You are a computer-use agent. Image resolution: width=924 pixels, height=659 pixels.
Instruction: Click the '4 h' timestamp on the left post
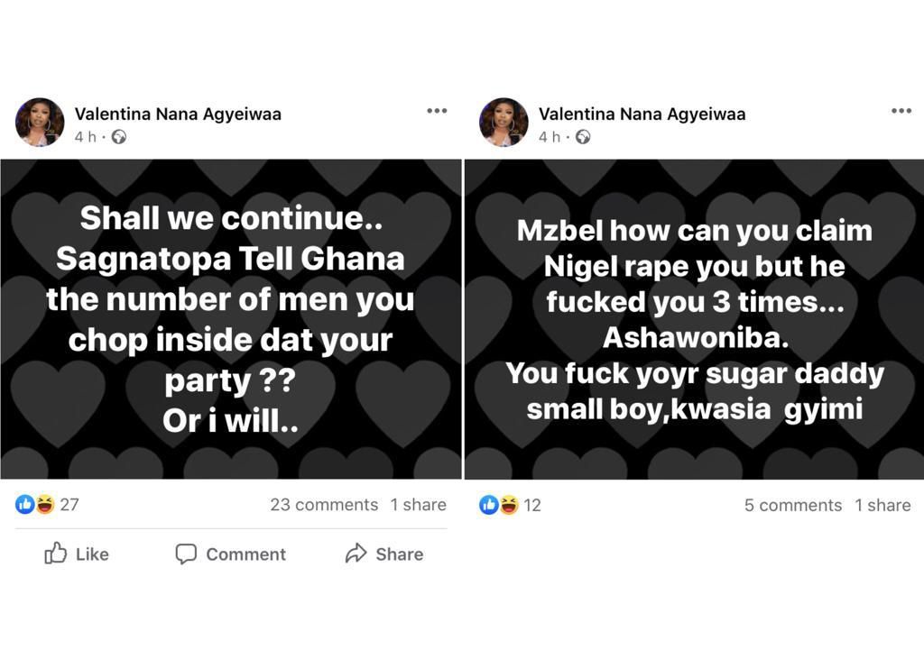pyautogui.click(x=85, y=137)
